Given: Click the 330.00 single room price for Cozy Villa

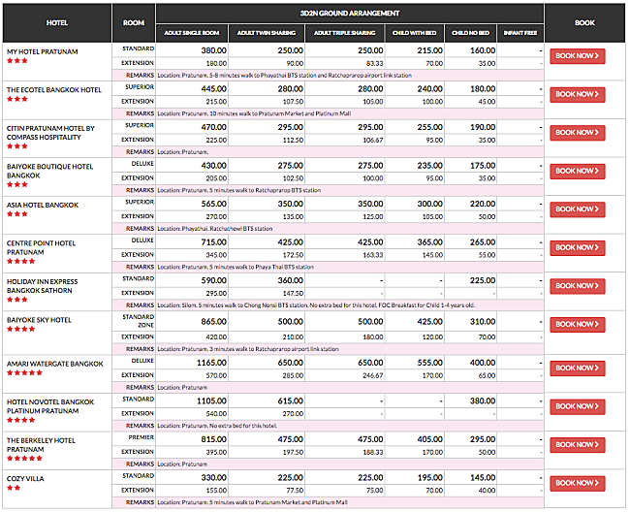Looking at the screenshot, I should (214, 478).
